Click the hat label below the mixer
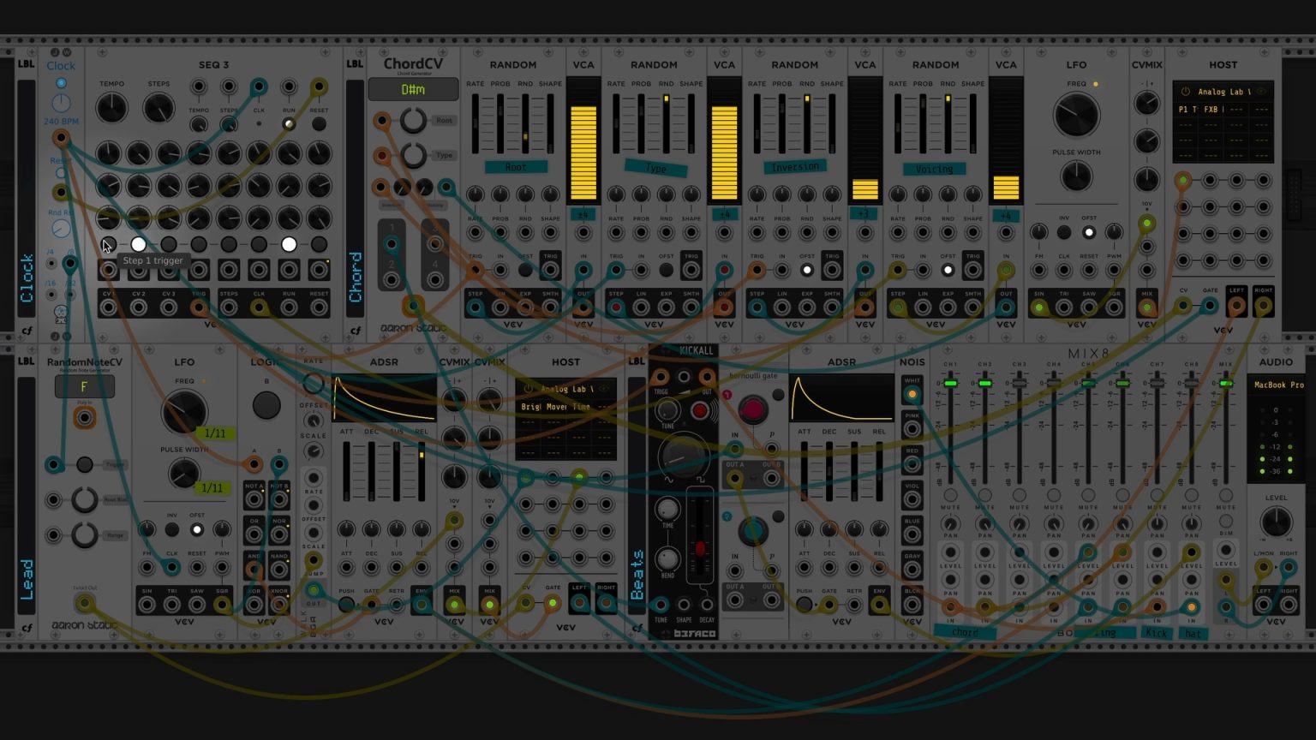Screen dimensions: 1316x740 coord(1192,634)
